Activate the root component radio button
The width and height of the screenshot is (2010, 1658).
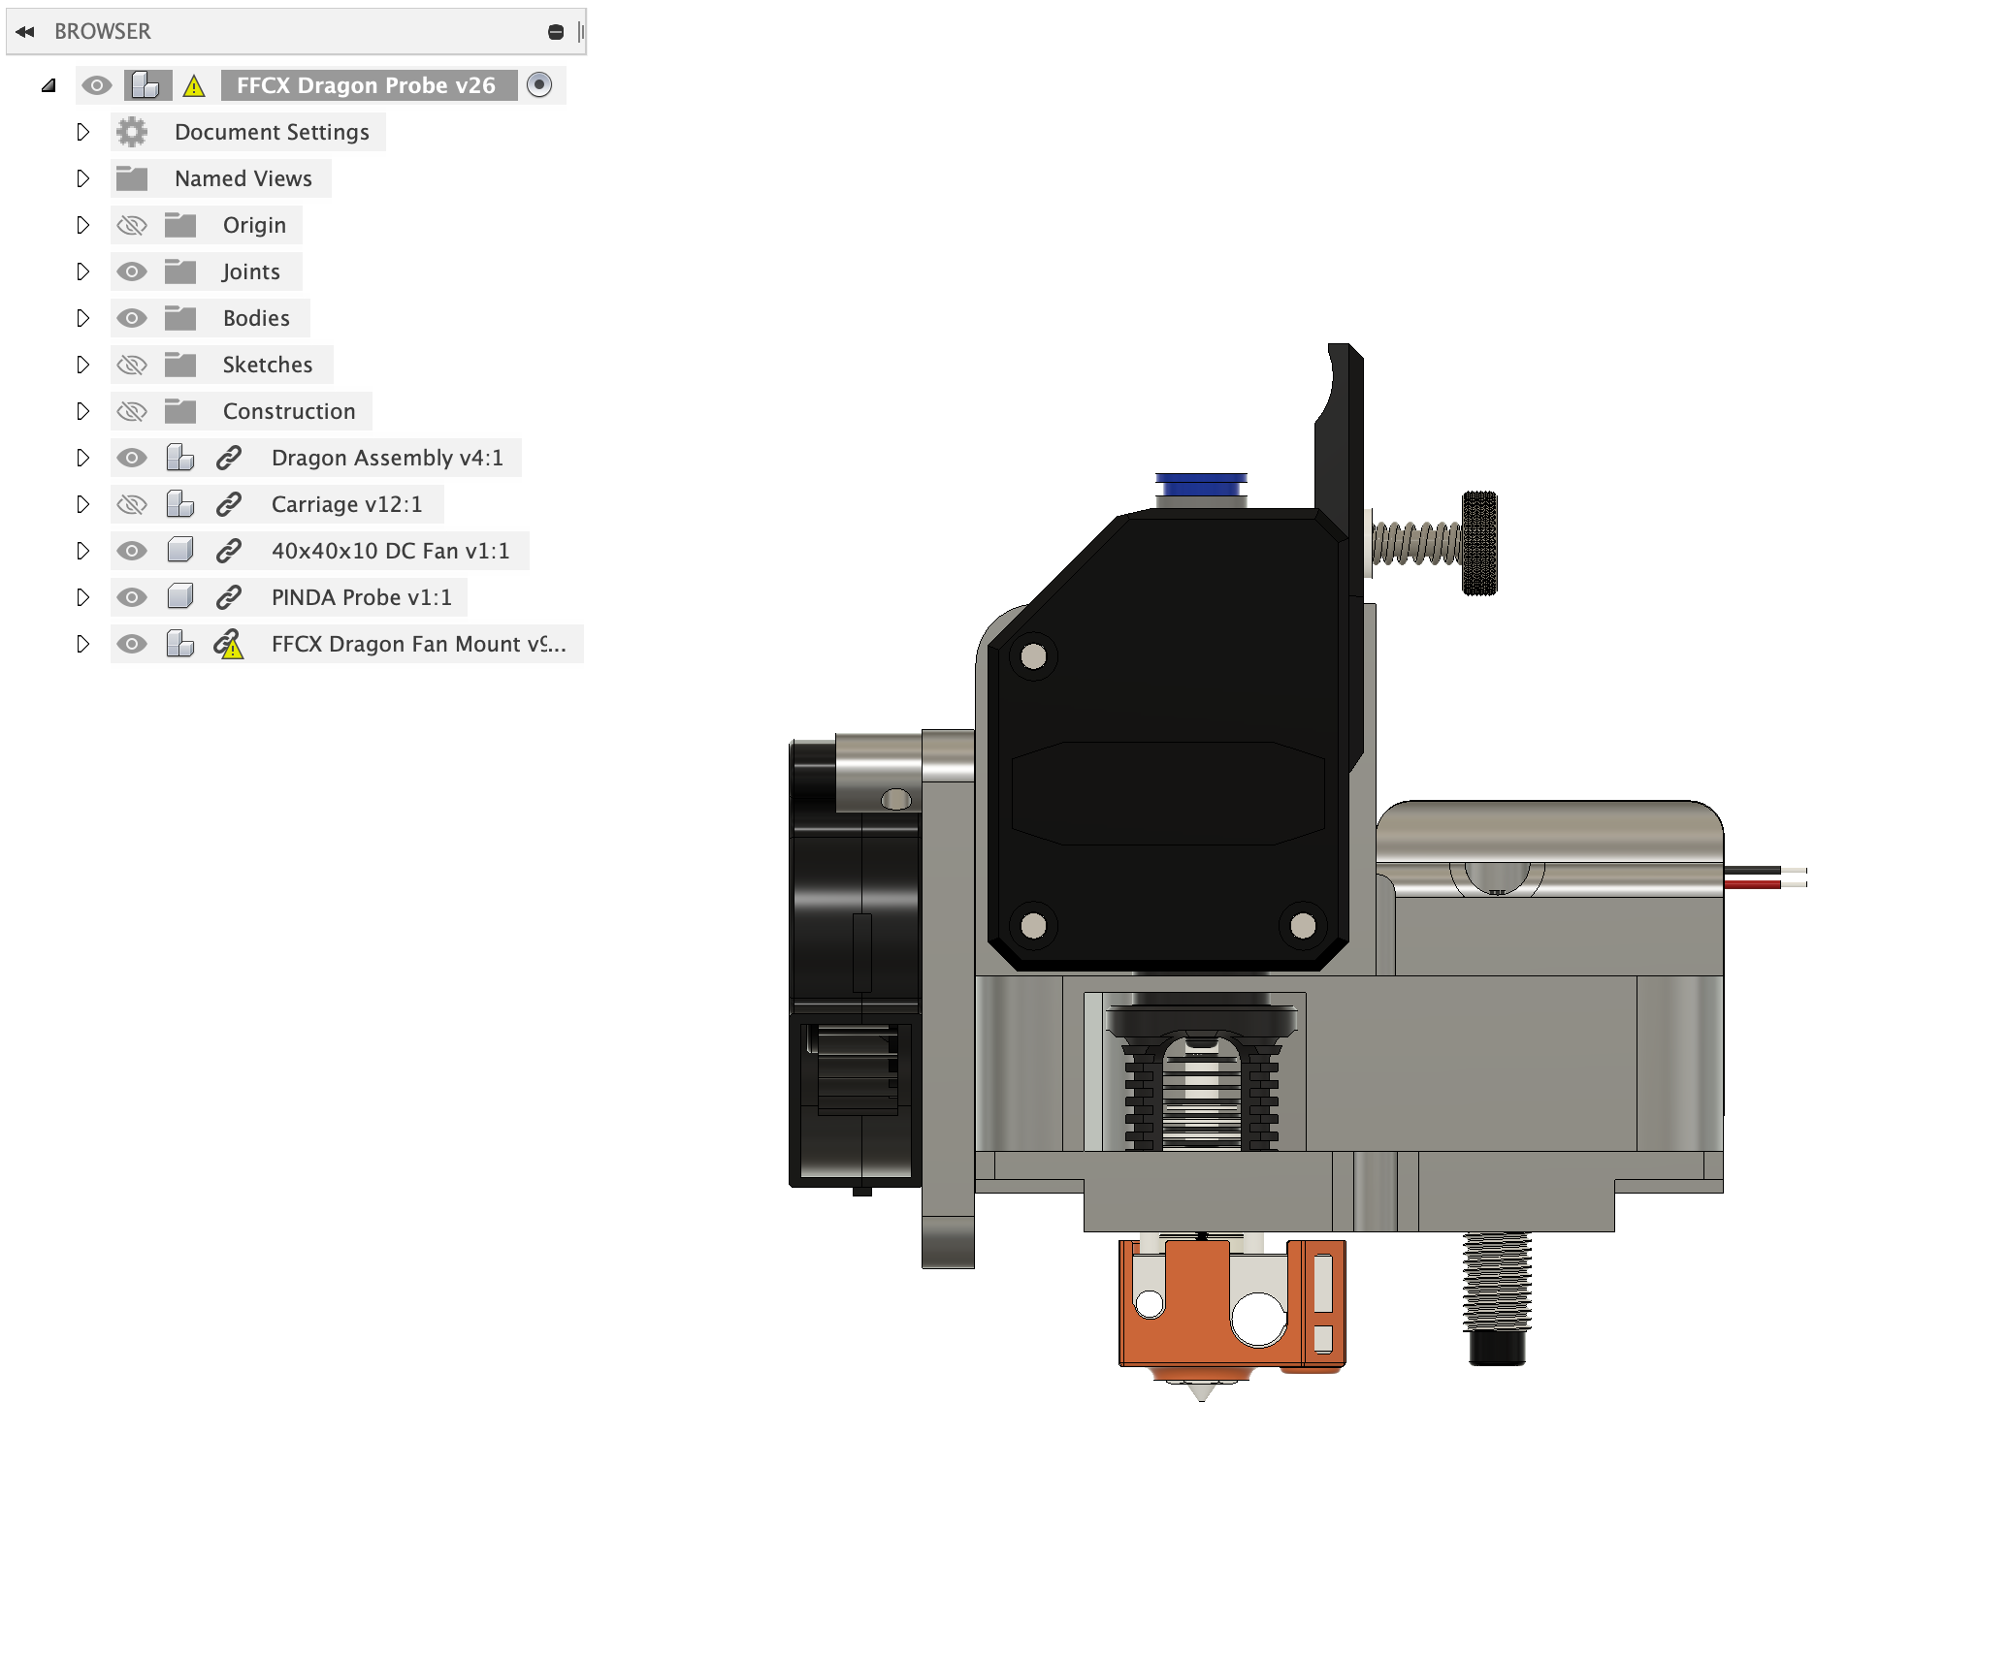(540, 85)
